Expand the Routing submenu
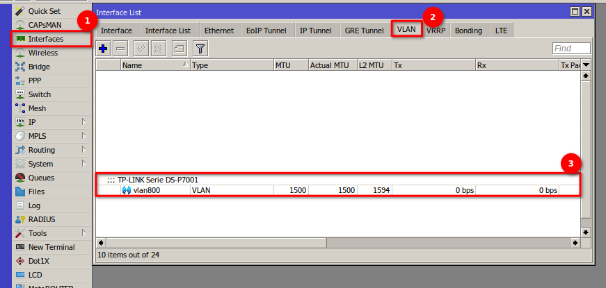Viewport: 606px width, 288px height. (41, 150)
